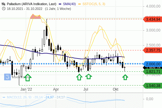Select the red 2.357,75 resistance tag

coord(152,50)
